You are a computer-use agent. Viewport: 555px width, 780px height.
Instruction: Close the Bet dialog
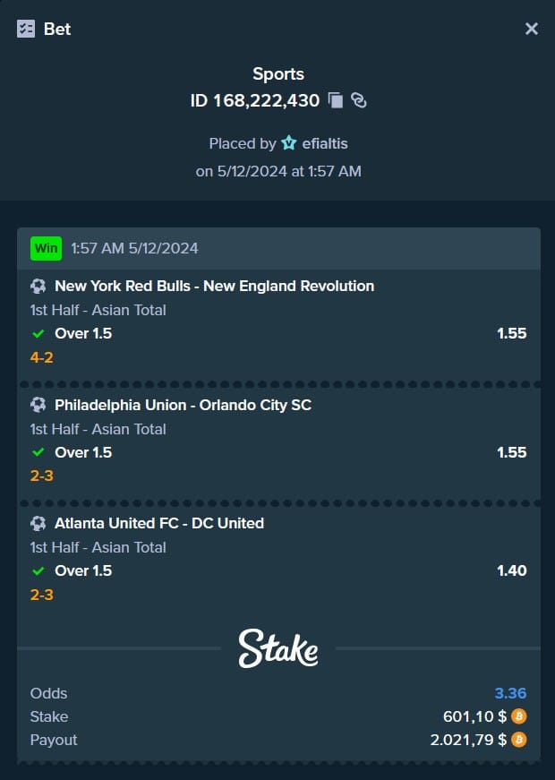coord(531,29)
